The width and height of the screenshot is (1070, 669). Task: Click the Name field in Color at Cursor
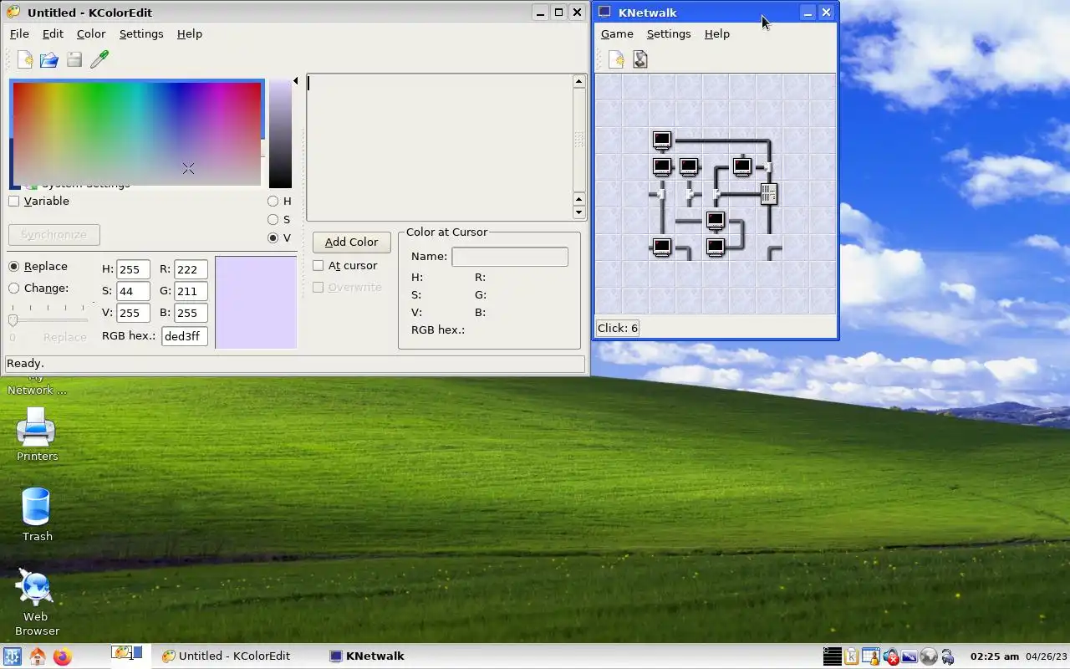(510, 257)
